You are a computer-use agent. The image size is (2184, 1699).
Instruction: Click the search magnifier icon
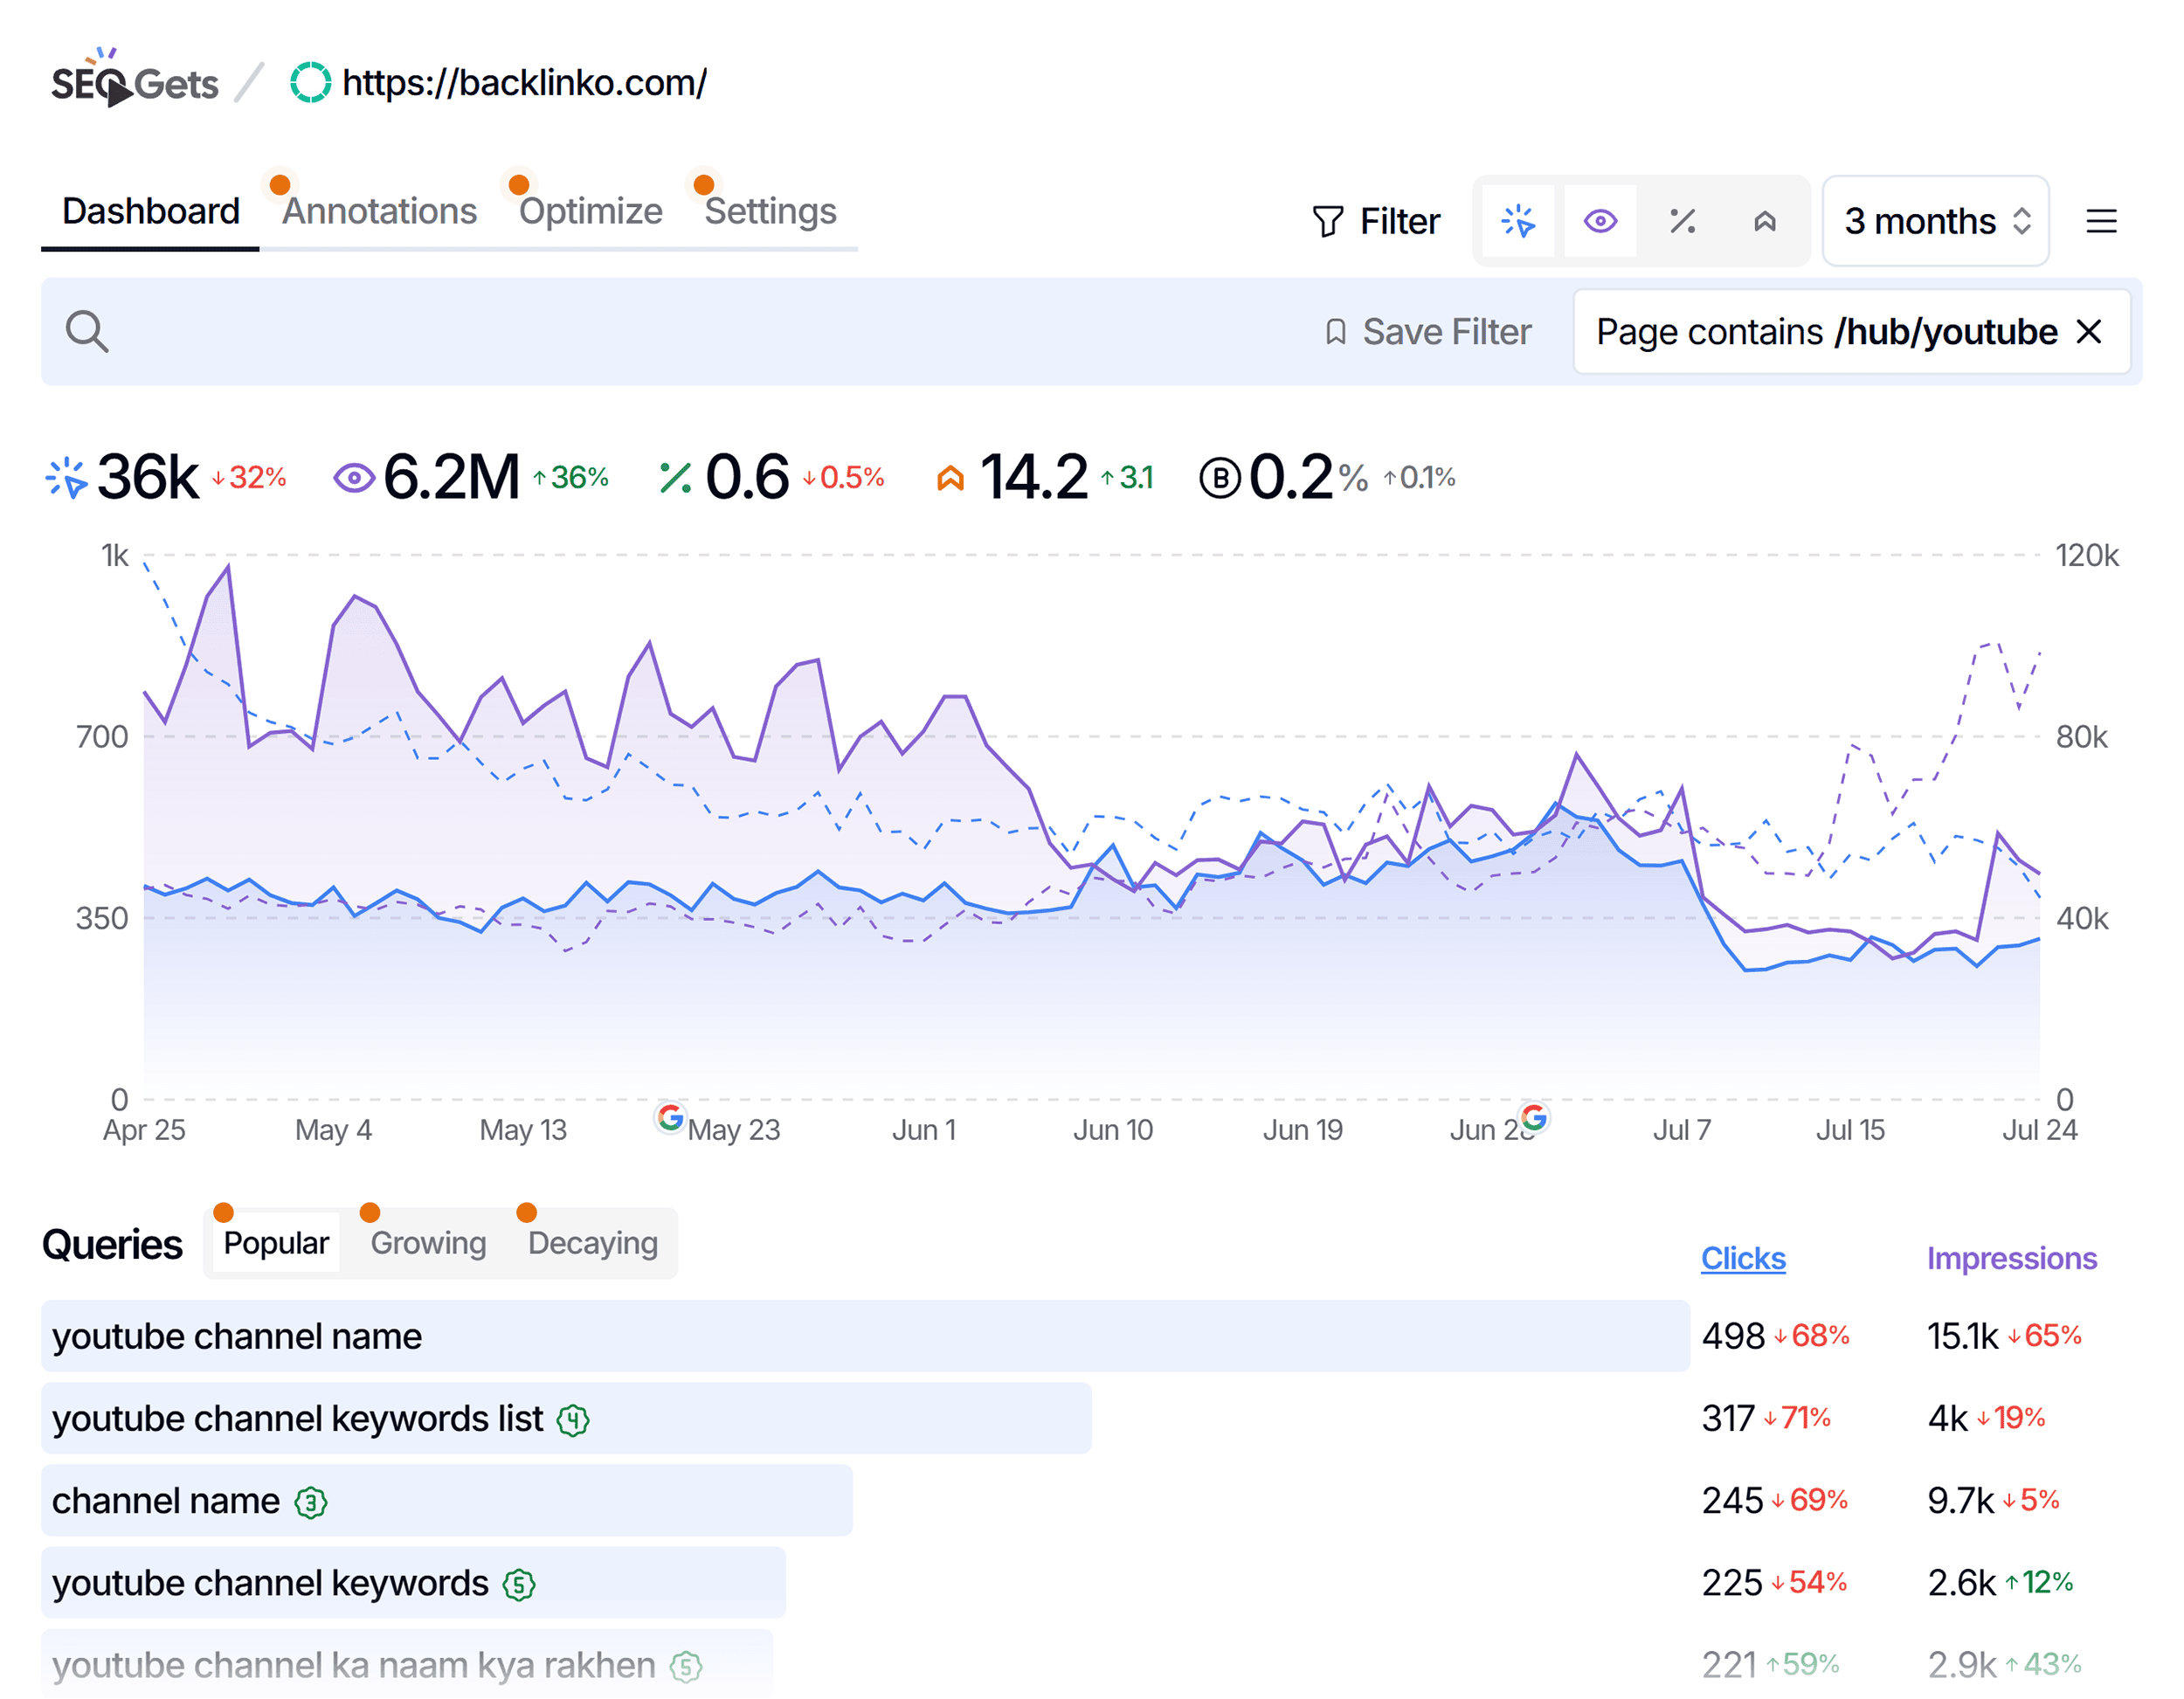87,331
